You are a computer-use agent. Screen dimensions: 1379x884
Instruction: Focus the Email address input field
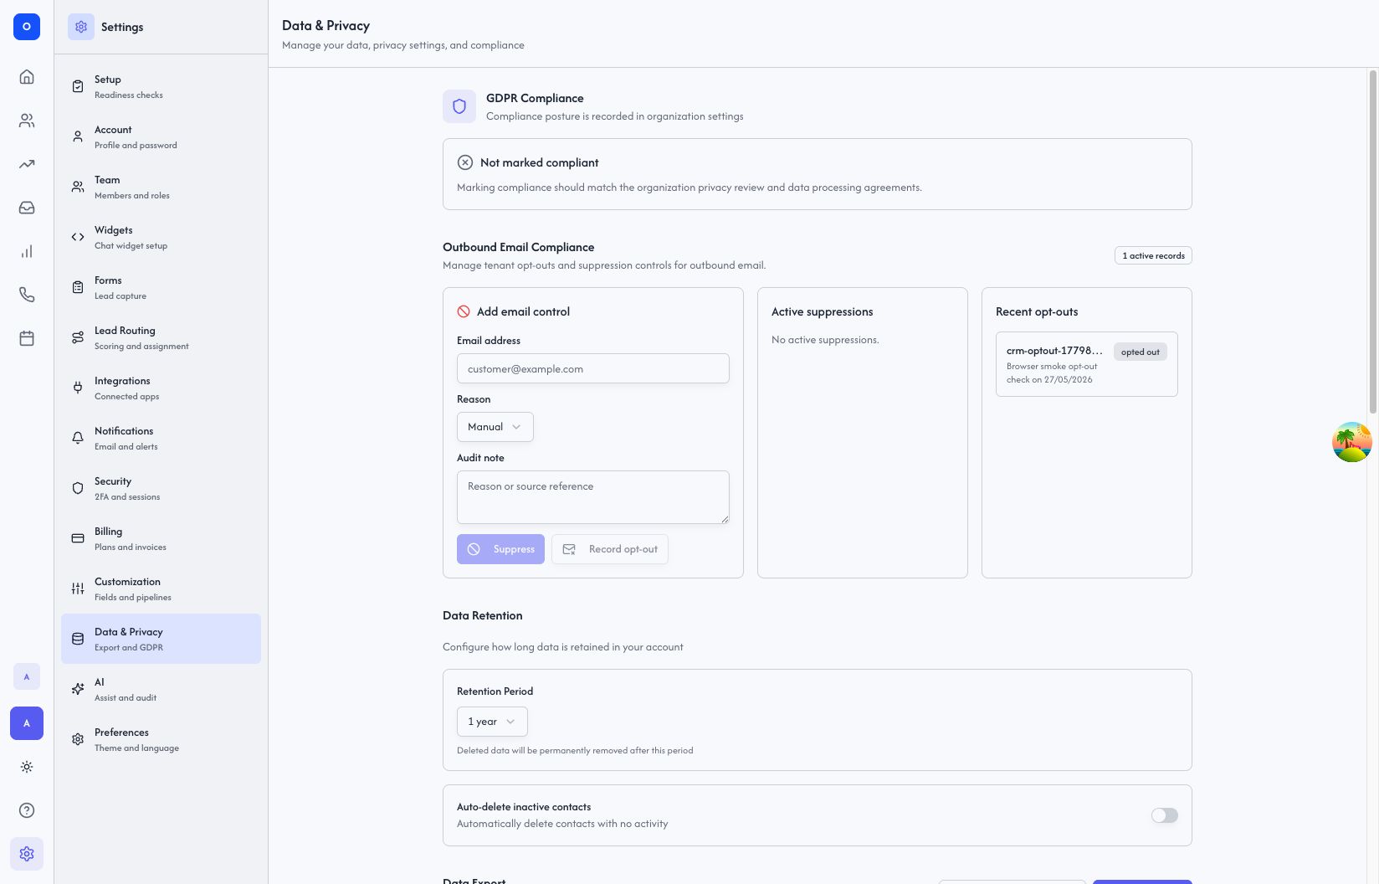tap(593, 368)
